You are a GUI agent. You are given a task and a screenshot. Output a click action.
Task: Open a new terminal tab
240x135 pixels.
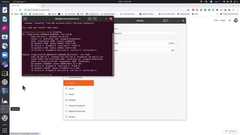coord(25,19)
